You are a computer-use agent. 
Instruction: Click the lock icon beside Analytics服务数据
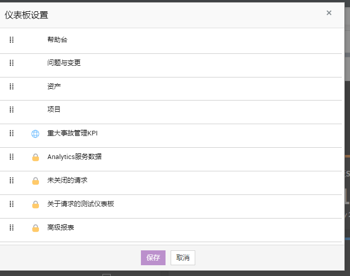coord(35,157)
